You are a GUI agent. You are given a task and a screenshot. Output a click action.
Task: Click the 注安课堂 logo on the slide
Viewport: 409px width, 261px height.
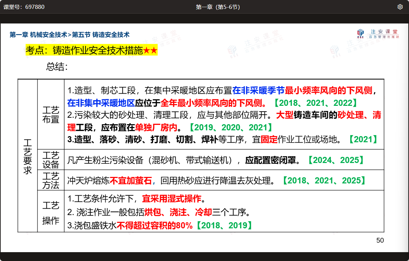(378, 33)
